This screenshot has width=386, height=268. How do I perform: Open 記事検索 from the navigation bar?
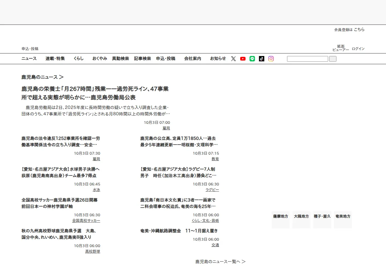click(x=142, y=58)
